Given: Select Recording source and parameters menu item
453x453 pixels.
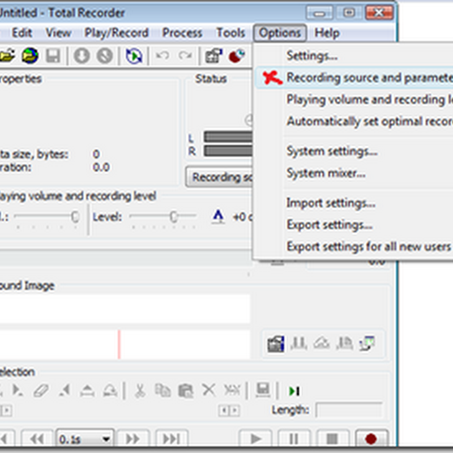Looking at the screenshot, I should 354,78.
